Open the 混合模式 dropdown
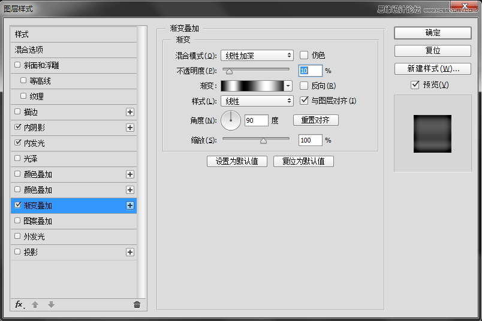 (257, 55)
